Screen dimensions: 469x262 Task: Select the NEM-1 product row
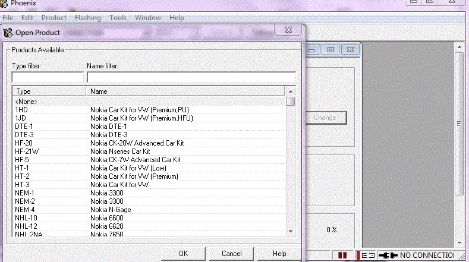click(x=149, y=193)
